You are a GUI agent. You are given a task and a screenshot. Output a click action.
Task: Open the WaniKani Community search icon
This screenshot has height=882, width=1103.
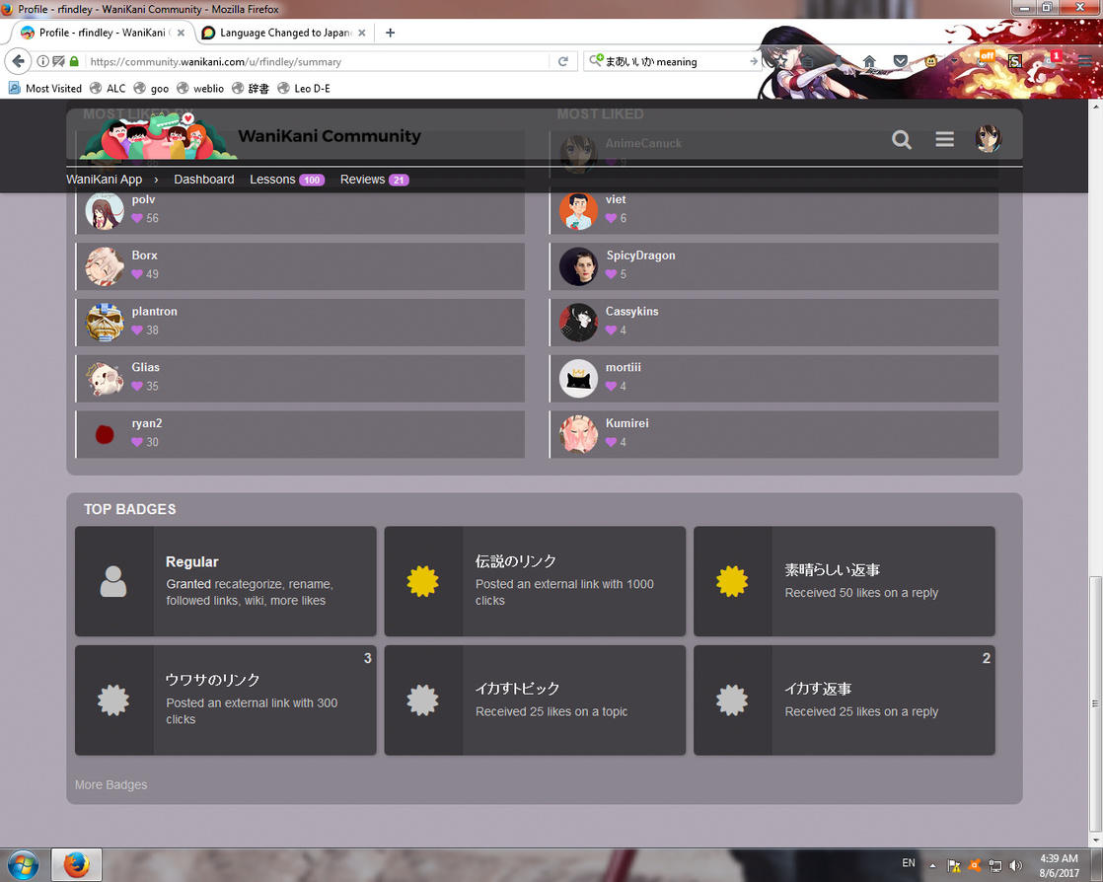[x=901, y=139]
